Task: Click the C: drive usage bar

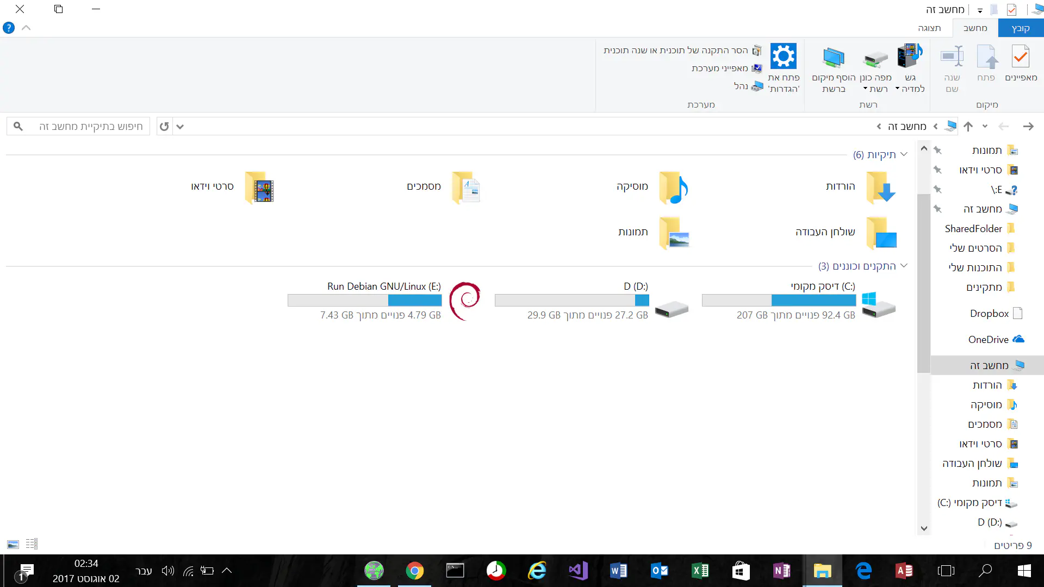Action: pos(779,300)
